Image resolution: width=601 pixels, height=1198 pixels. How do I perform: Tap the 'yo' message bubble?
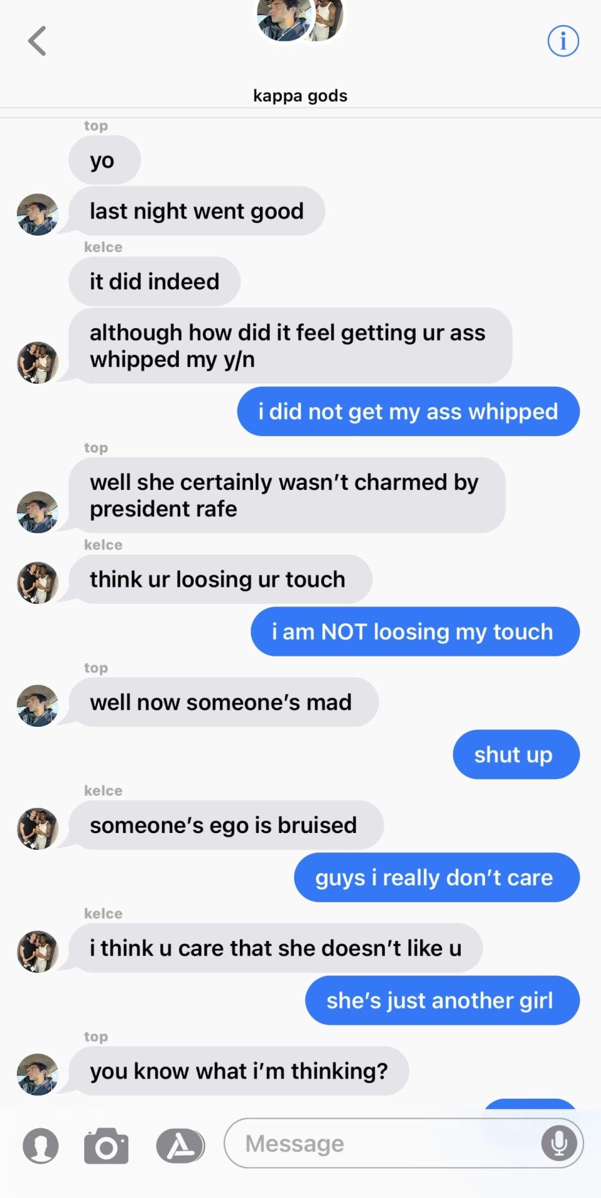coord(104,160)
